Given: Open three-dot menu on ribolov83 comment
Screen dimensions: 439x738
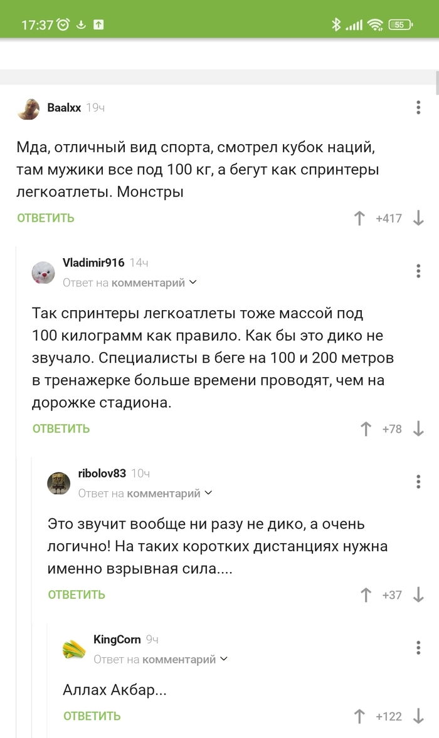Looking at the screenshot, I should [418, 481].
